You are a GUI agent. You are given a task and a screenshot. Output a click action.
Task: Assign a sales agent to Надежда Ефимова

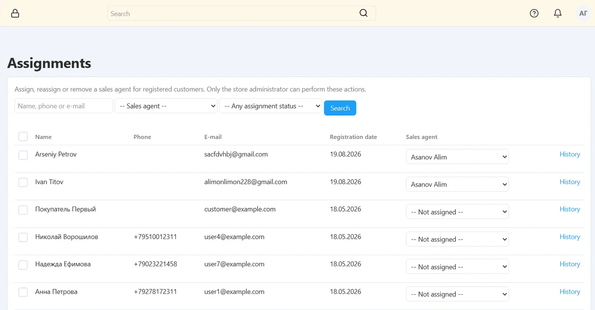coord(457,267)
